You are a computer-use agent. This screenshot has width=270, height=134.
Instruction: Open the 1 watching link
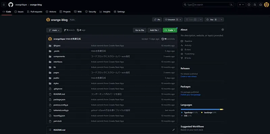click(x=187, y=54)
